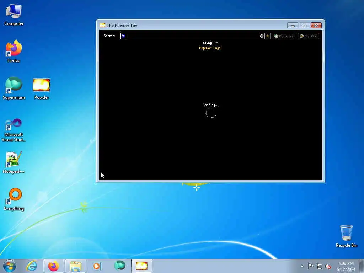Clear the search using the X icon
This screenshot has width=364, height=273.
pyautogui.click(x=262, y=36)
